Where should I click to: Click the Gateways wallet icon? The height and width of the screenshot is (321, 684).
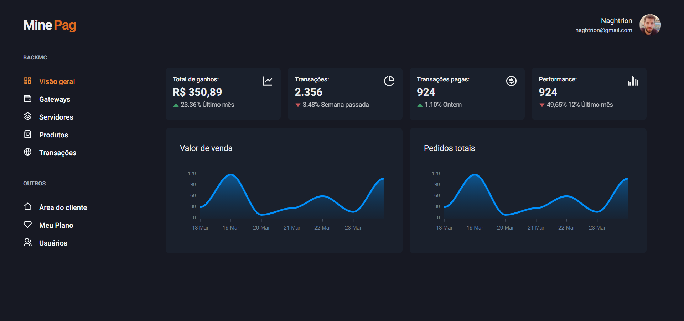click(27, 99)
